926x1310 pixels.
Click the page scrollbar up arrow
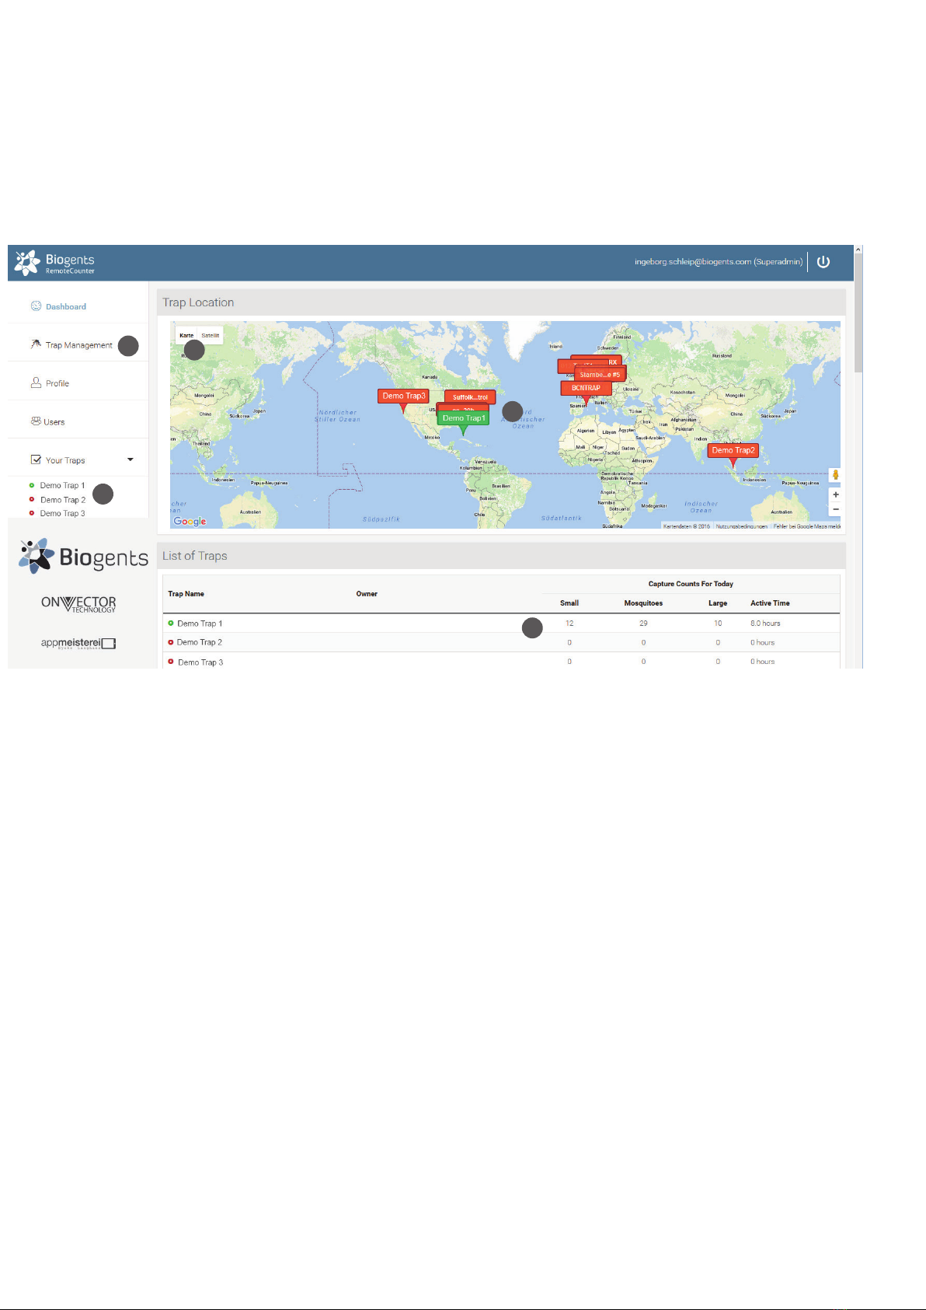click(858, 250)
